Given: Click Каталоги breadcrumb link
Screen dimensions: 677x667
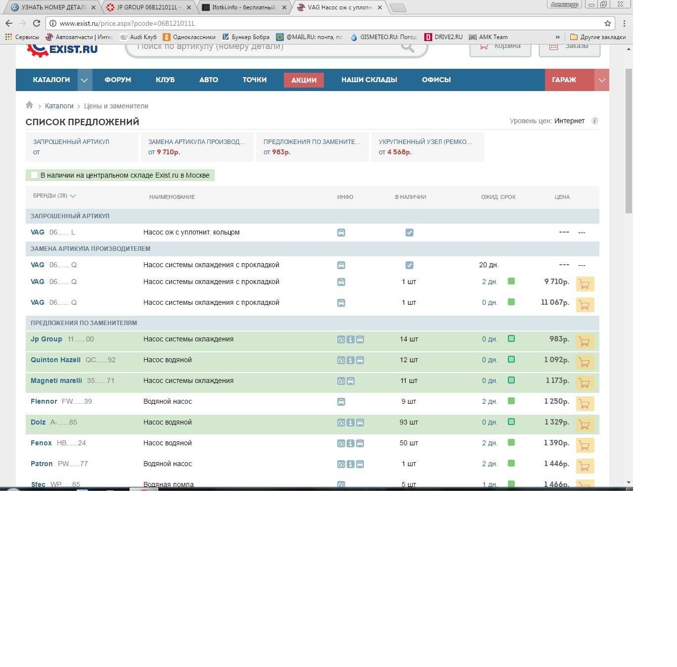Looking at the screenshot, I should coord(59,106).
